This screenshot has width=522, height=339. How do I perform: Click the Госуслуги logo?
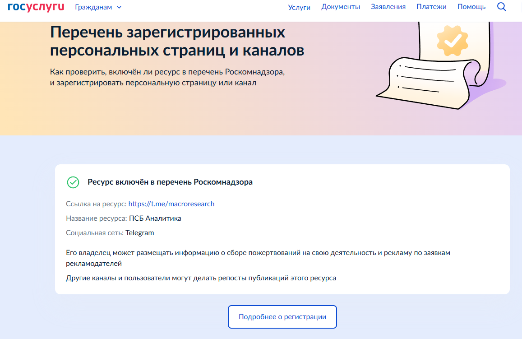tap(36, 7)
